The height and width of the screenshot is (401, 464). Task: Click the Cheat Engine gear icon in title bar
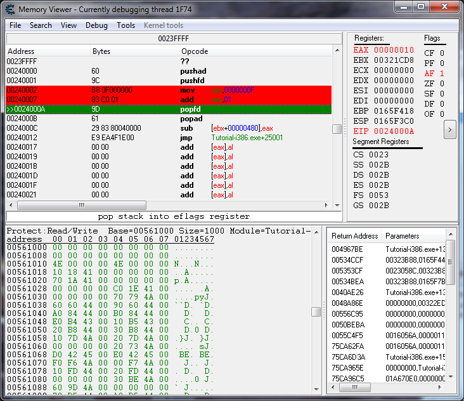(10, 10)
